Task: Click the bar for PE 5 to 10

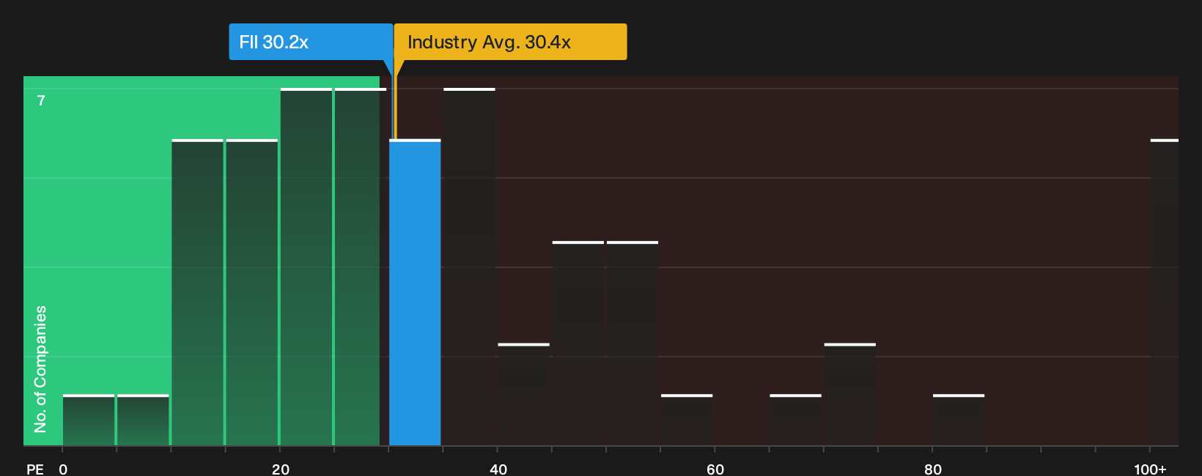Action: (x=143, y=420)
